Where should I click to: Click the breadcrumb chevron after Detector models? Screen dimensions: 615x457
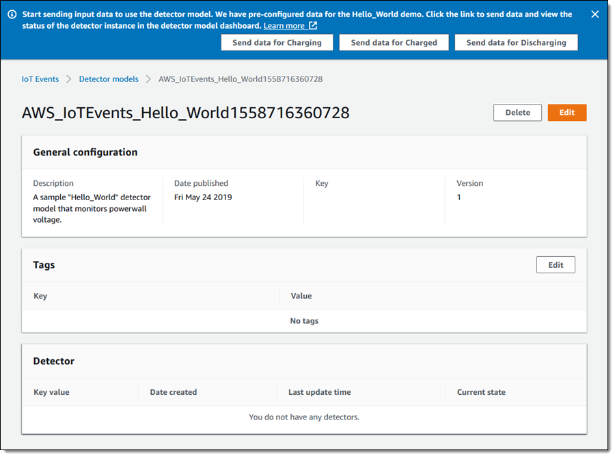click(x=149, y=79)
